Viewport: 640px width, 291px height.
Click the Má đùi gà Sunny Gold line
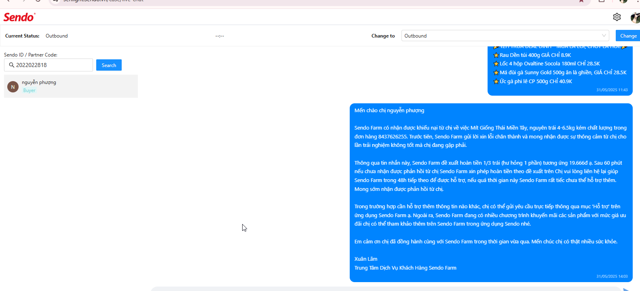point(560,73)
